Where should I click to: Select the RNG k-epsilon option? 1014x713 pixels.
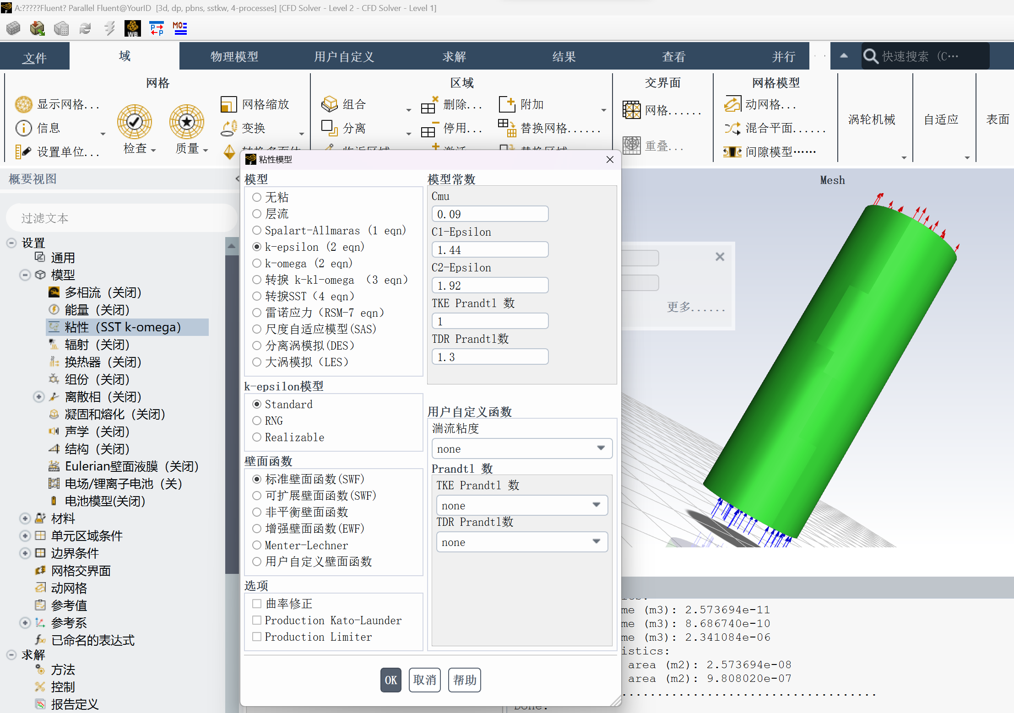257,421
